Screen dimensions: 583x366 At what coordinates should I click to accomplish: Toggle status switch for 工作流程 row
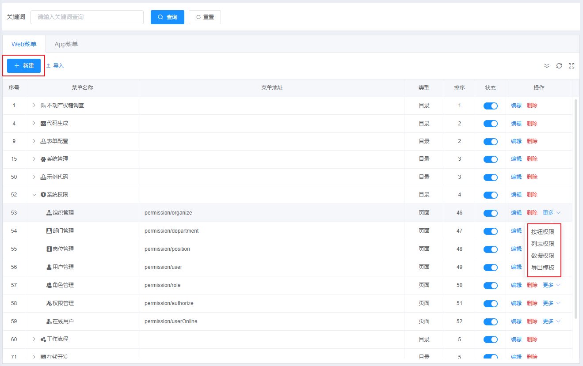(x=490, y=340)
